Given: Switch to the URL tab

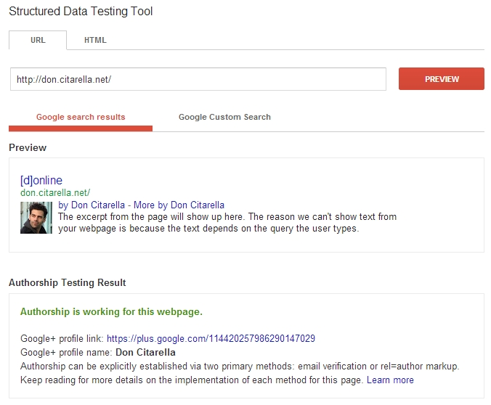Looking at the screenshot, I should 38,40.
